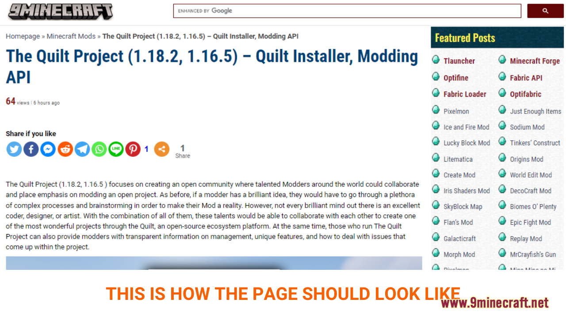The height and width of the screenshot is (318, 566).
Task: Open the Morph Mod link
Action: point(459,255)
